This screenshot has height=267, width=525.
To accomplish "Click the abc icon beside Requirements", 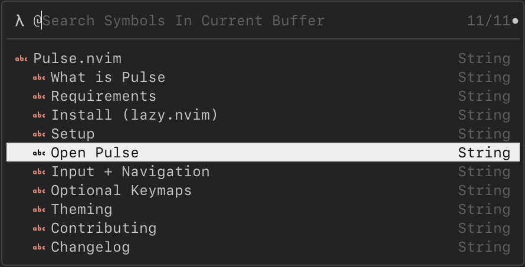I will [39, 96].
